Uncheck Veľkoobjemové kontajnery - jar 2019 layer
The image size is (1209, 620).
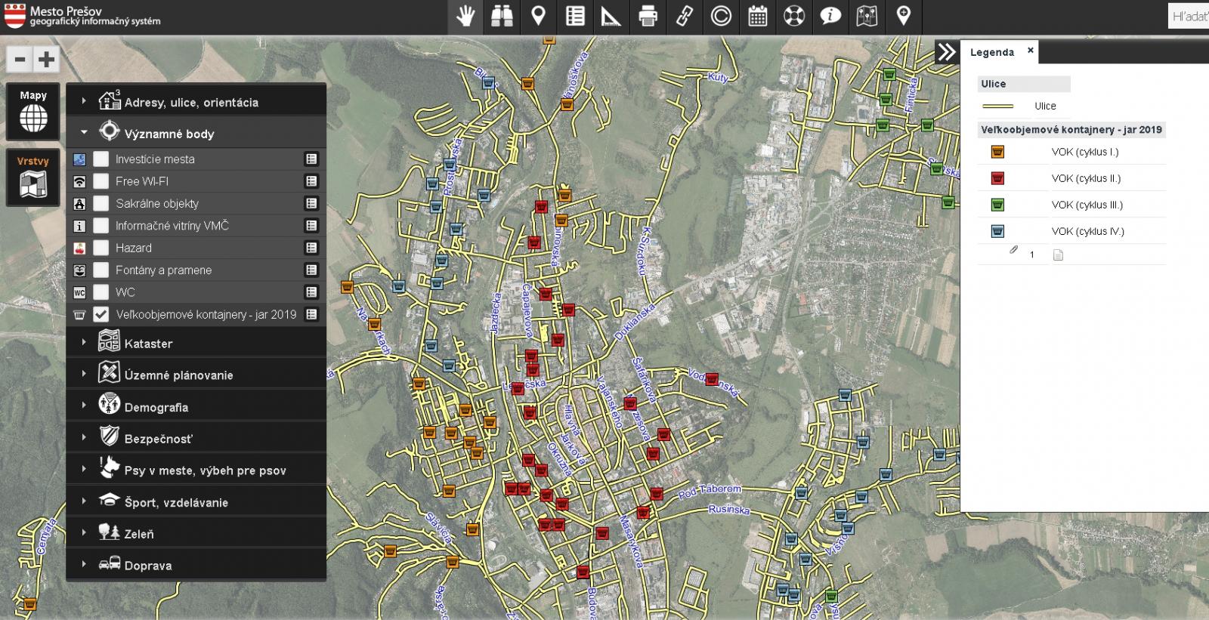pos(101,314)
